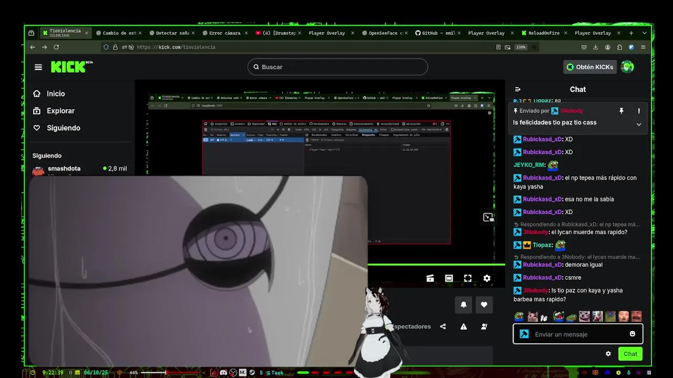Open the Firefox account icon
This screenshot has height=378, width=673.
pos(608,47)
